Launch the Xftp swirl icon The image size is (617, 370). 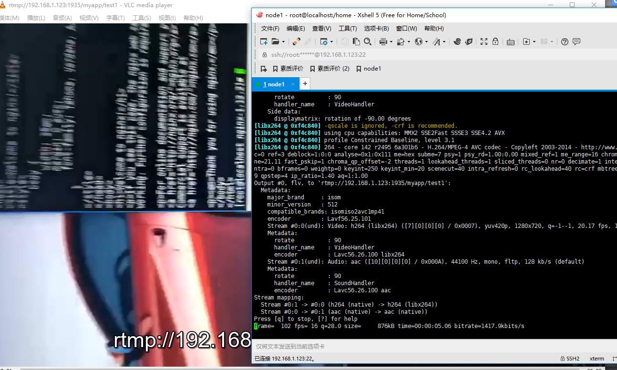(x=457, y=41)
